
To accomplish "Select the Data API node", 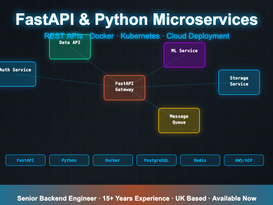I will click(70, 47).
